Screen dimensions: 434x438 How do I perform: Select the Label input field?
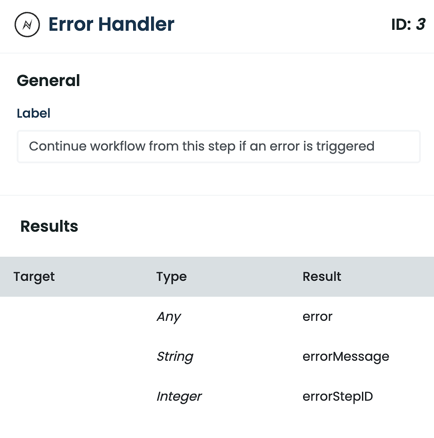click(x=219, y=146)
